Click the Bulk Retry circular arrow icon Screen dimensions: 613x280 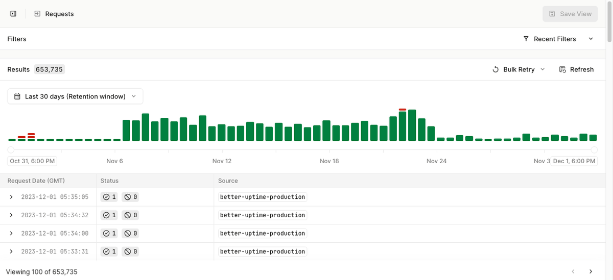[x=496, y=69]
